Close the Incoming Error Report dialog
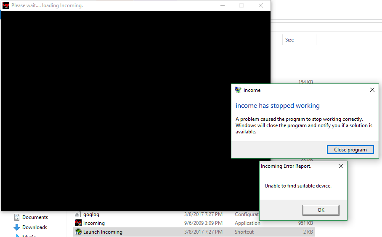 (341, 166)
